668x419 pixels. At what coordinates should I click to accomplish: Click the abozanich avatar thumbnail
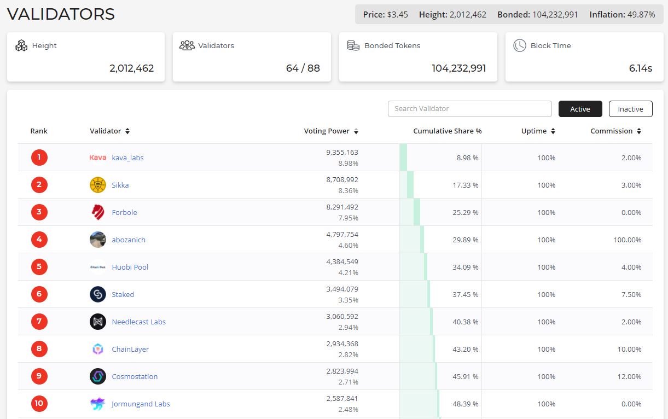98,240
